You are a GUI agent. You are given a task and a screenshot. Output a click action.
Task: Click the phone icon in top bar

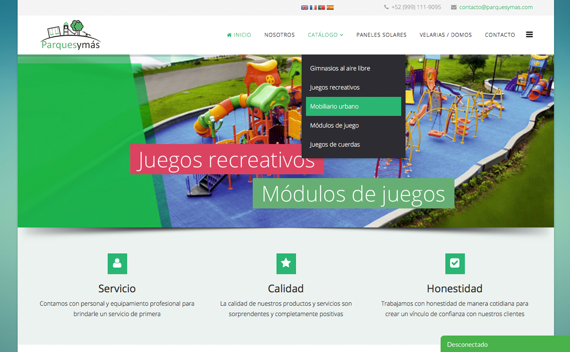pos(386,7)
